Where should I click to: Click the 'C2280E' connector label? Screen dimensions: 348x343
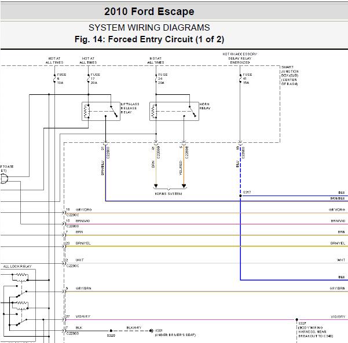pos(186,152)
